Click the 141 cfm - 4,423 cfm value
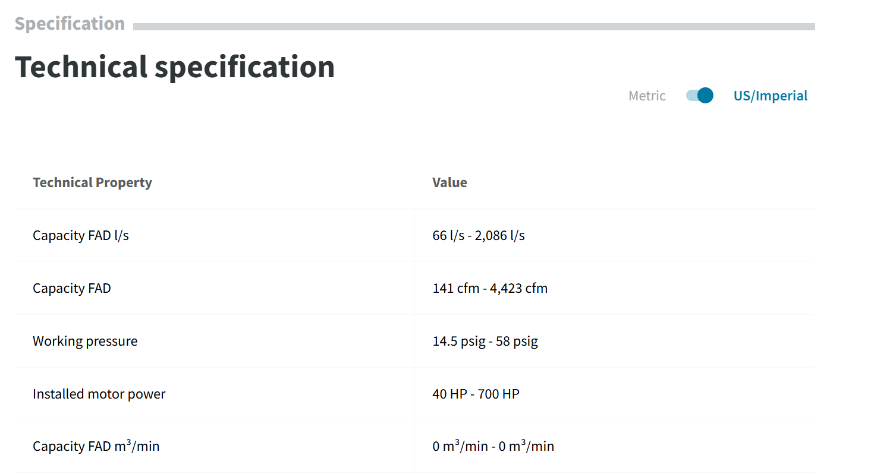This screenshot has width=874, height=474. click(x=490, y=288)
